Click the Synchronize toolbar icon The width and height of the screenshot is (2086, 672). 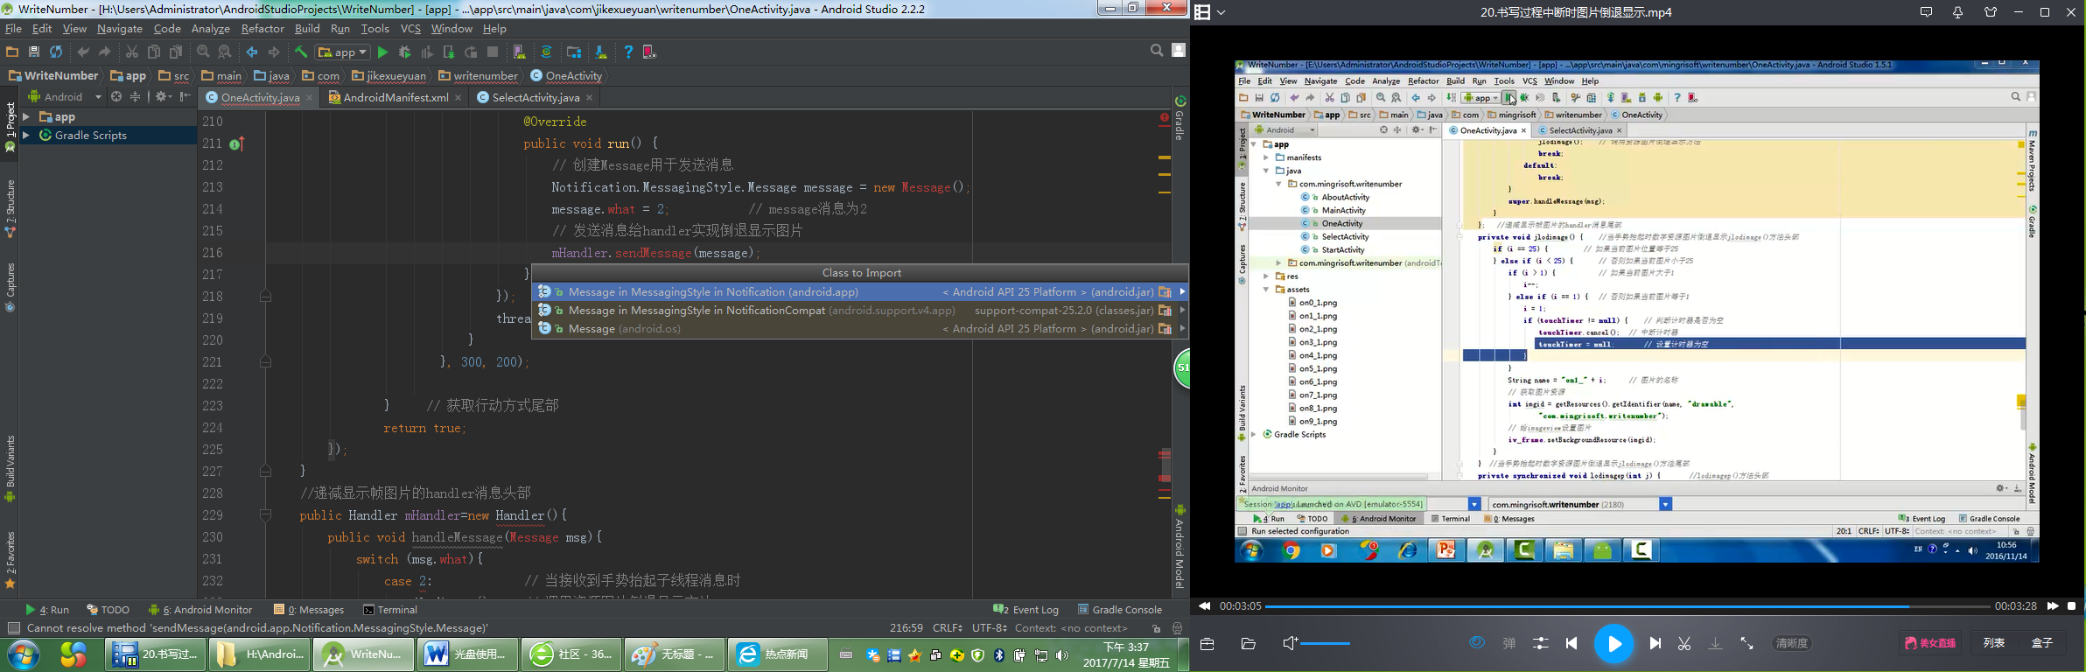click(x=56, y=52)
